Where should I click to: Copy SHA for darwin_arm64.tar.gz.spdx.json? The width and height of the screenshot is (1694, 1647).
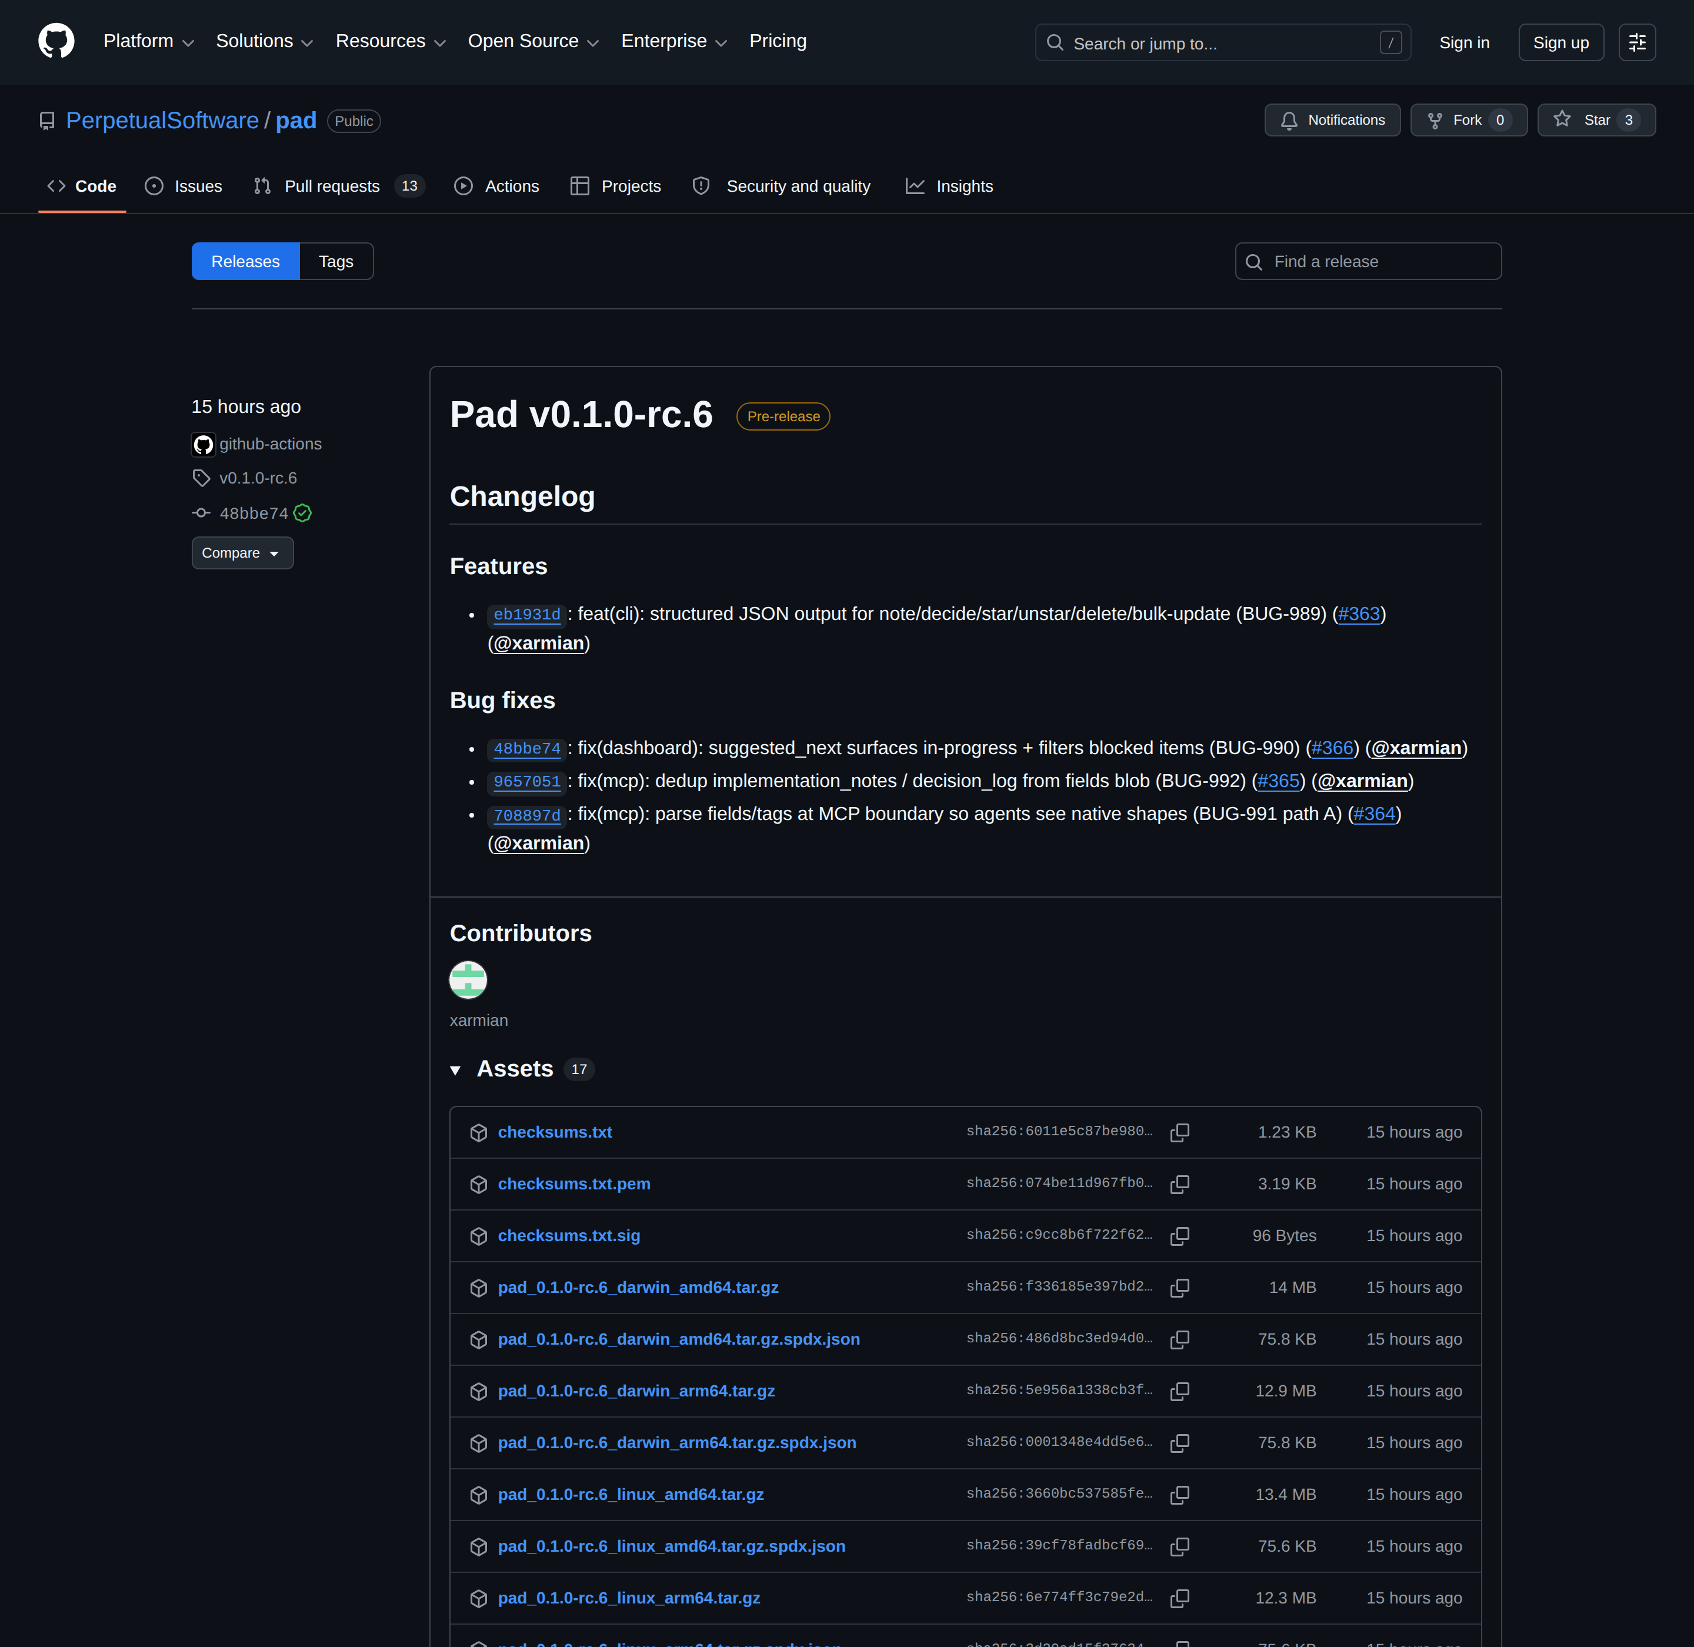tap(1179, 1443)
